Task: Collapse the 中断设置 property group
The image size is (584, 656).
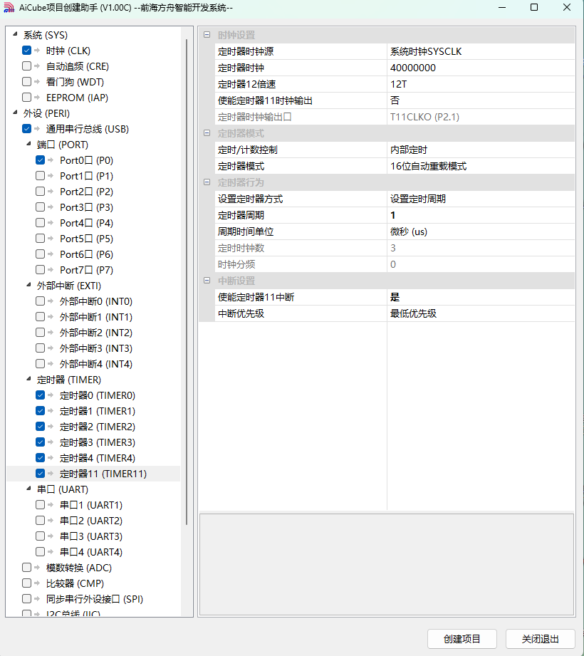Action: (x=207, y=281)
